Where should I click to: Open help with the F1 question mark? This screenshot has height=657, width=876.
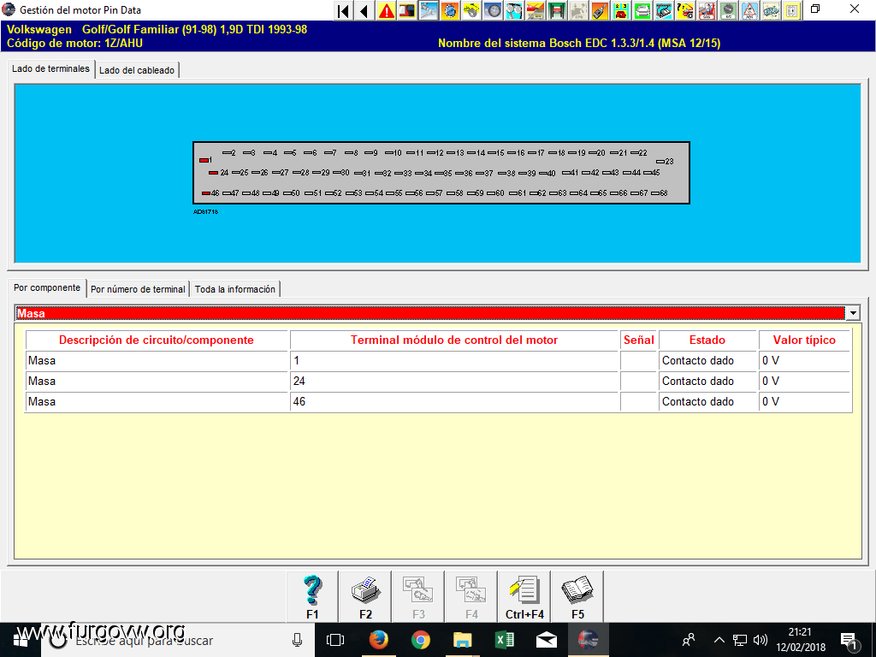tap(312, 596)
